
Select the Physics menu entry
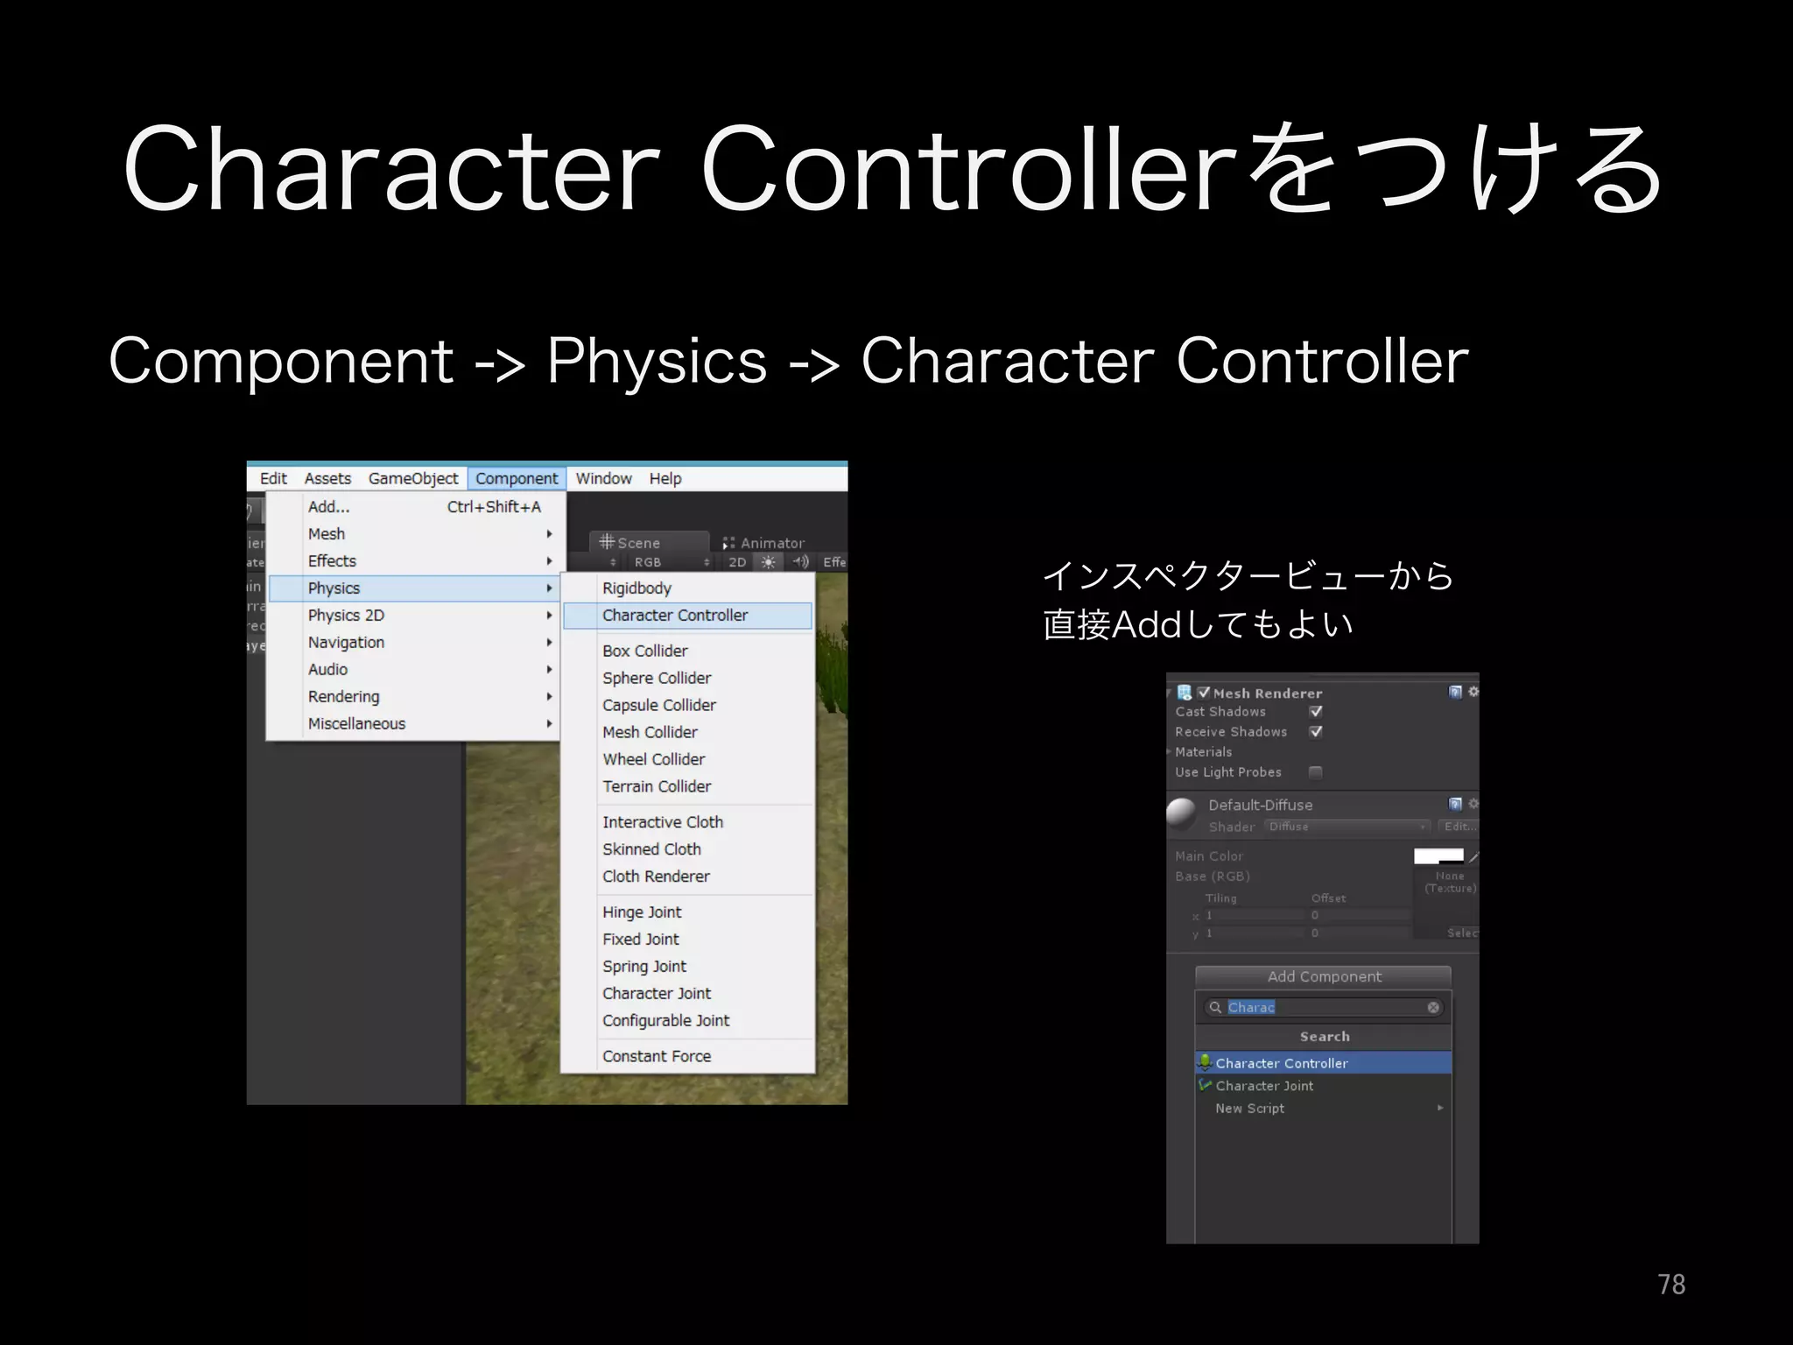(x=415, y=588)
